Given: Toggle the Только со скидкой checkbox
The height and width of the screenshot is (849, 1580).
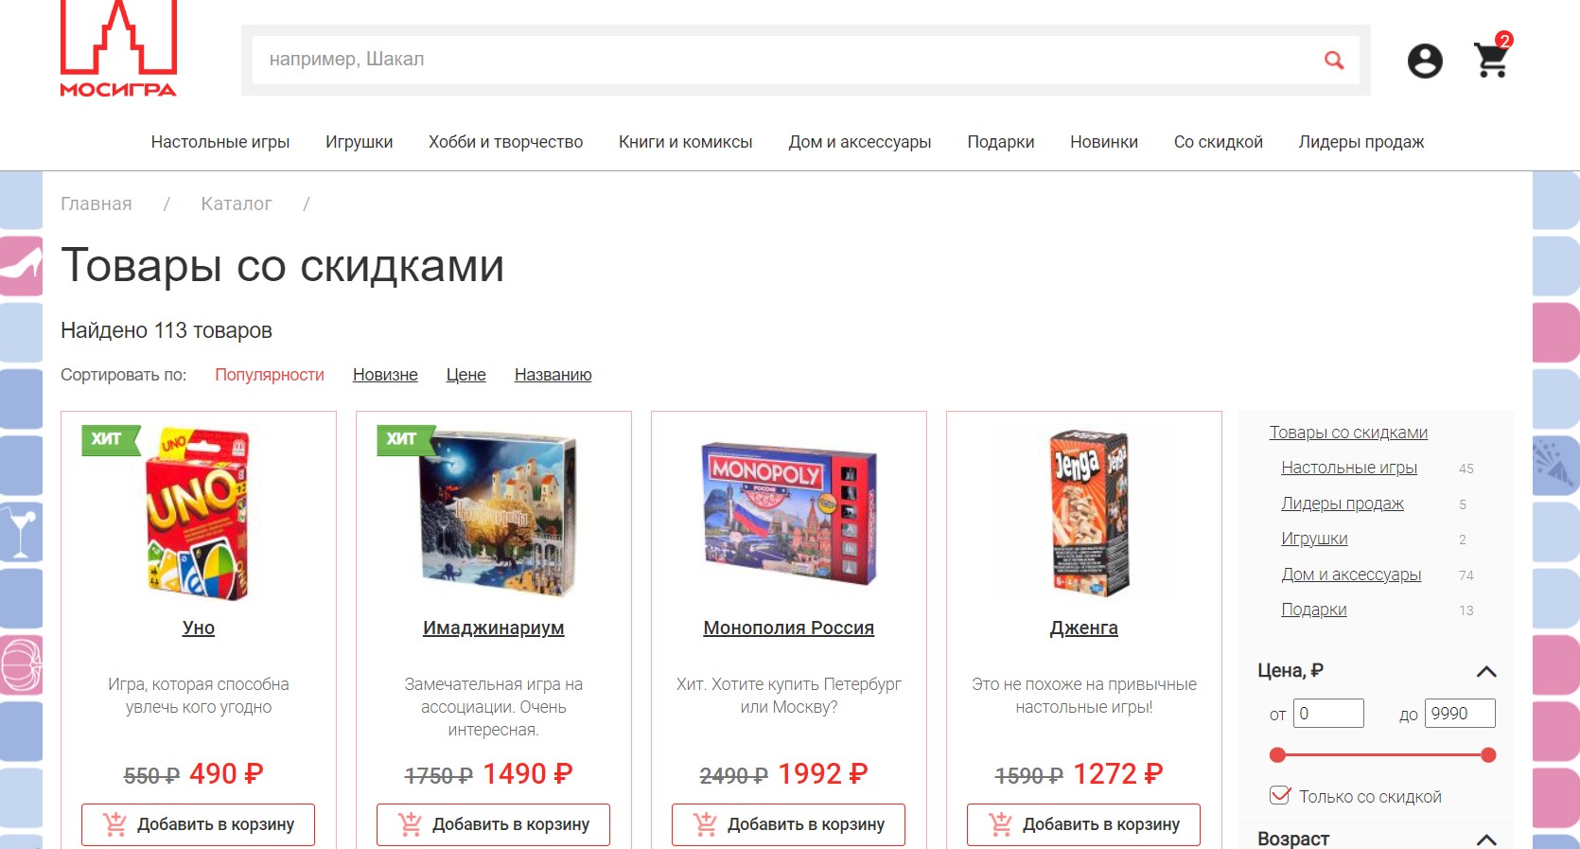Looking at the screenshot, I should coord(1280,795).
